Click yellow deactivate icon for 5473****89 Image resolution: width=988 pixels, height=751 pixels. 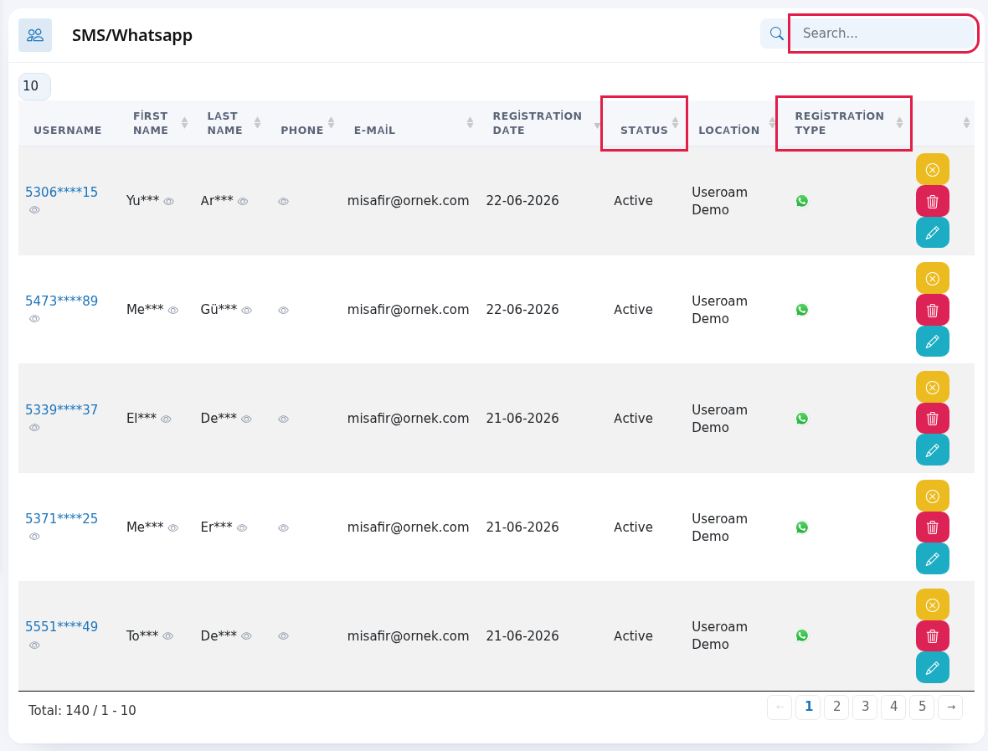point(933,279)
